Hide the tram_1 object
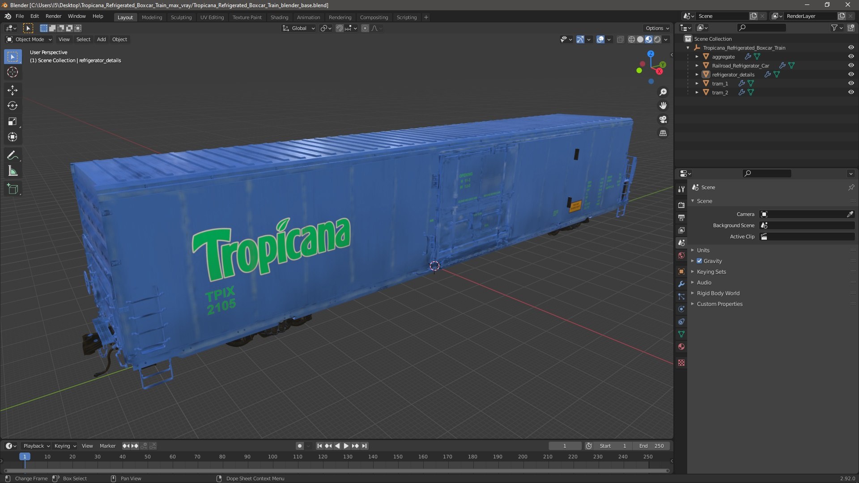 851,83
